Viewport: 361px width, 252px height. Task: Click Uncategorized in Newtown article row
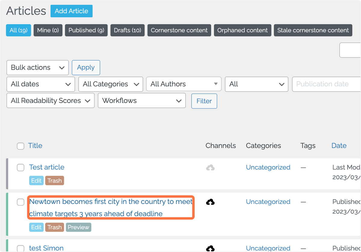pos(268,202)
